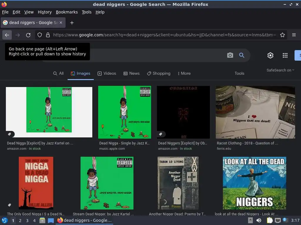Screen dimensions: 301x225
Task: Open the Google apps grid
Action: click(285, 55)
